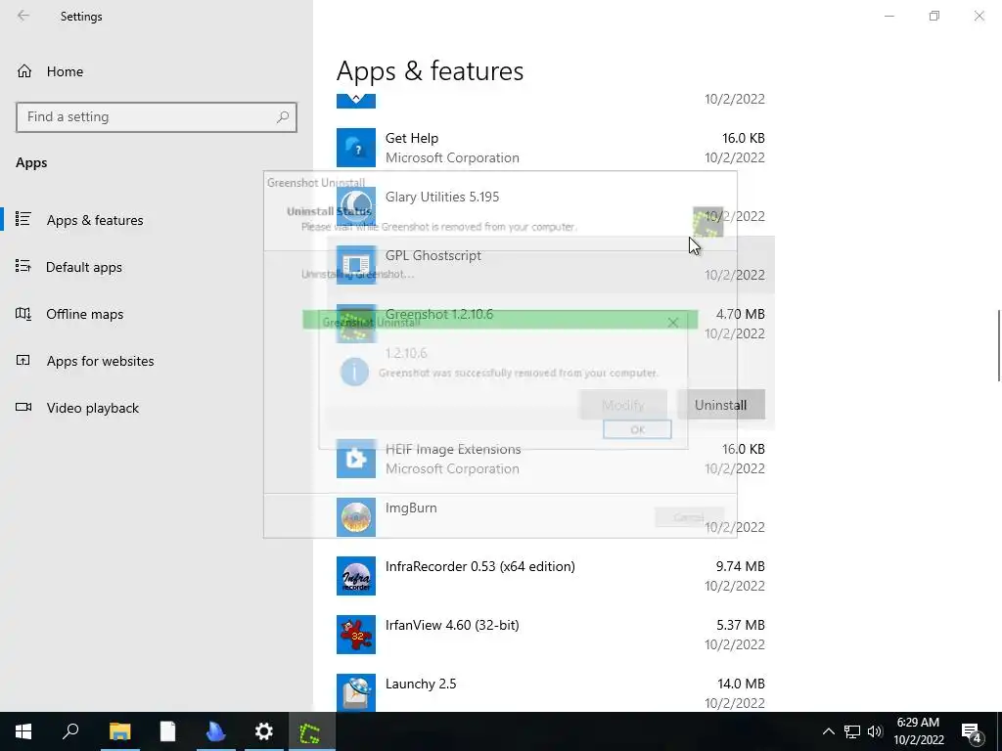1002x751 pixels.
Task: Select the IrfanView 4.60 (32-bit) text
Action: tap(452, 625)
